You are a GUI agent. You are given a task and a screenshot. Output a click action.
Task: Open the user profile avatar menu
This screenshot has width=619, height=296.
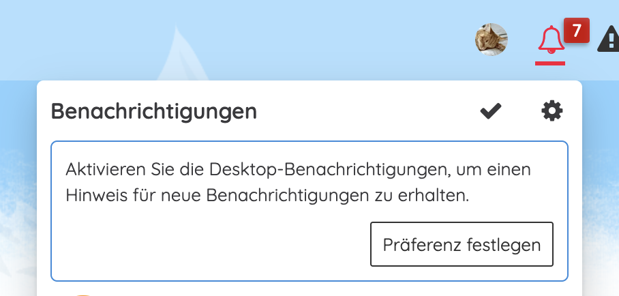(491, 40)
